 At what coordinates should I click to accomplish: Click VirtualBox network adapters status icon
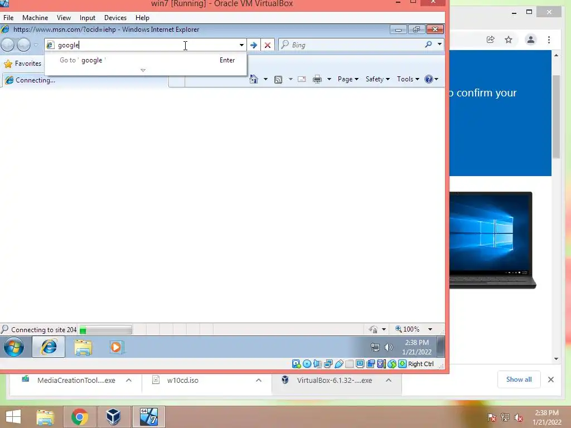[x=328, y=364]
